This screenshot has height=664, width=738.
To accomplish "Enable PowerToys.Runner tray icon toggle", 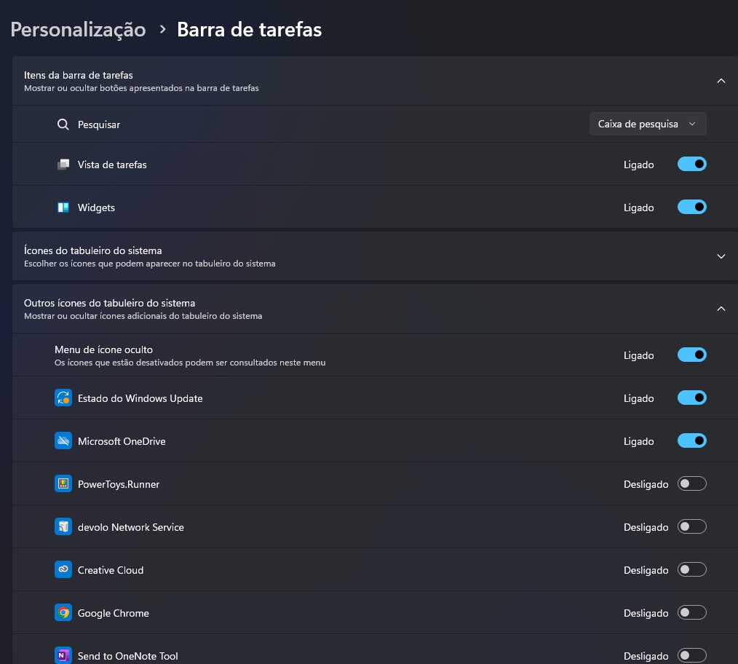I will [692, 483].
